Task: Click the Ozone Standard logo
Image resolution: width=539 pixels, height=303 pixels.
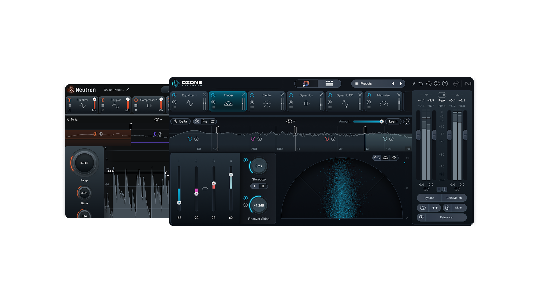Action: tap(187, 83)
